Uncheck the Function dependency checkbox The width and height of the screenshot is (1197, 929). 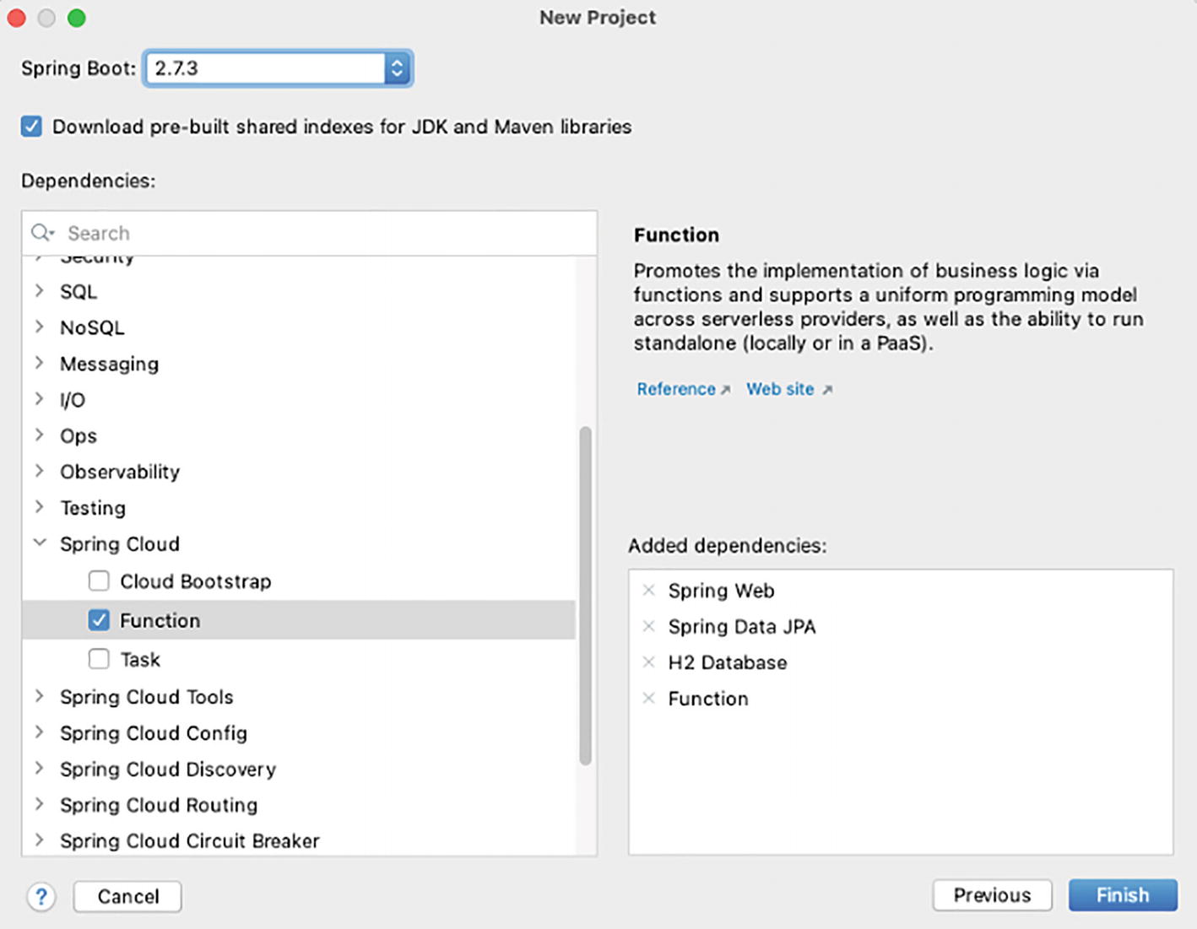(x=99, y=620)
